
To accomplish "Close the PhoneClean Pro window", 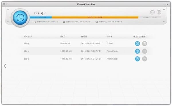I will tap(167, 5).
